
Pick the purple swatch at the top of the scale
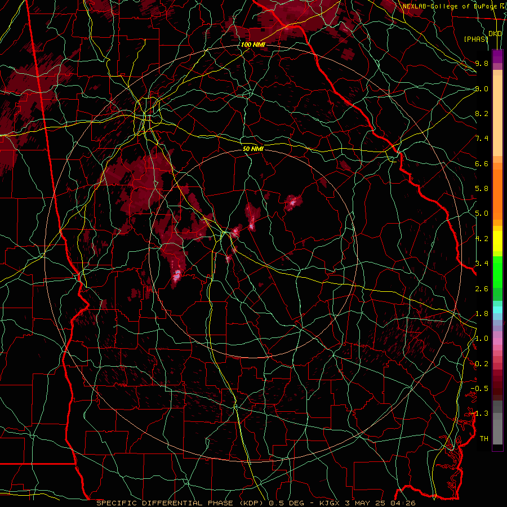pos(497,56)
